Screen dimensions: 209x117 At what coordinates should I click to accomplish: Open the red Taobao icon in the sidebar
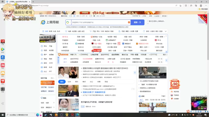tap(3, 65)
